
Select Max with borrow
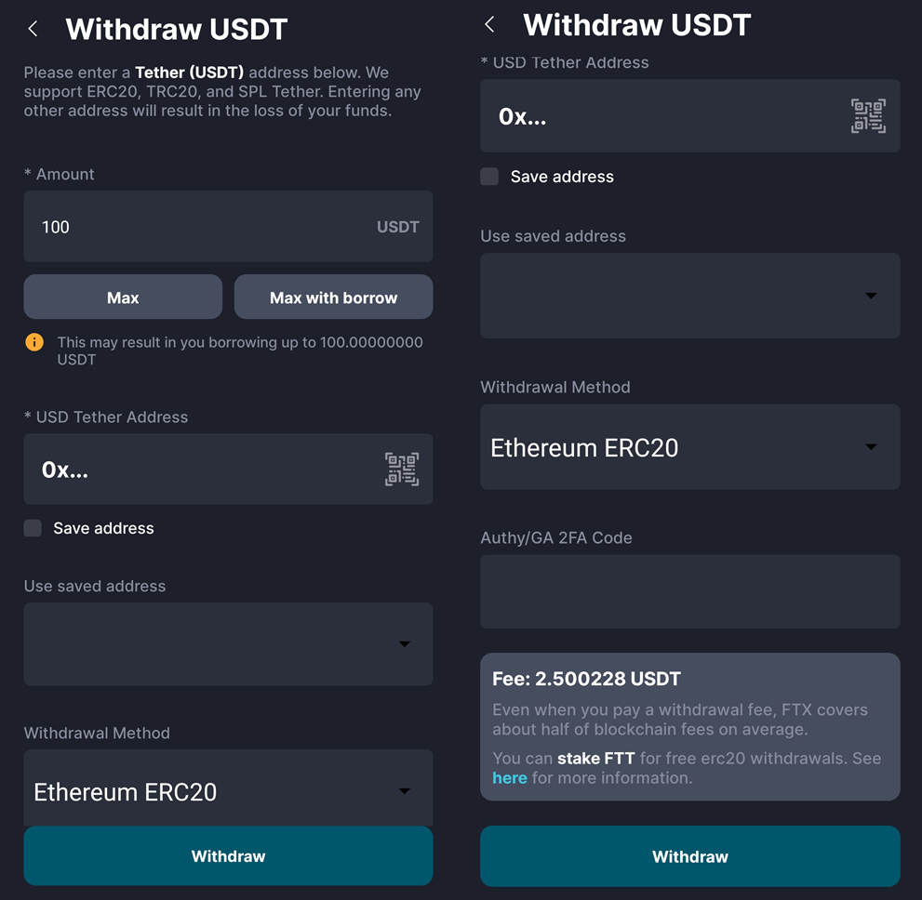pyautogui.click(x=333, y=298)
